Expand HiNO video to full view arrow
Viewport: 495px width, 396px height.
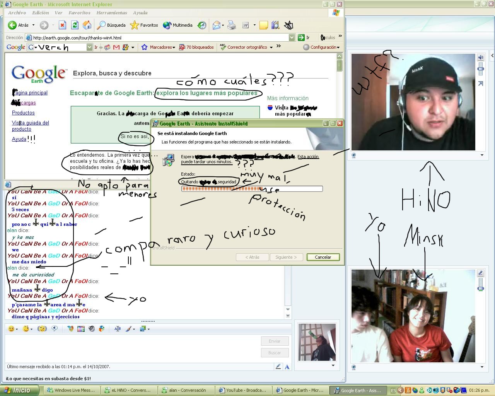(x=481, y=84)
